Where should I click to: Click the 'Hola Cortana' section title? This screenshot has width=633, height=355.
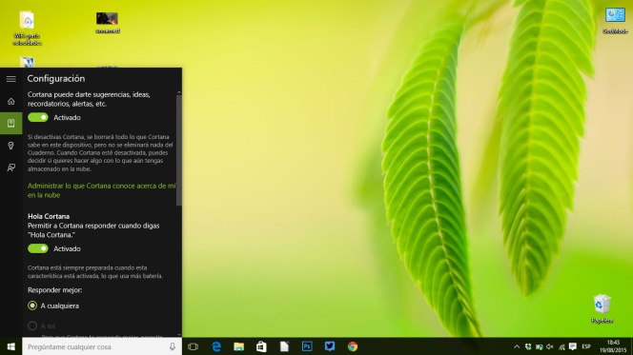(49, 216)
